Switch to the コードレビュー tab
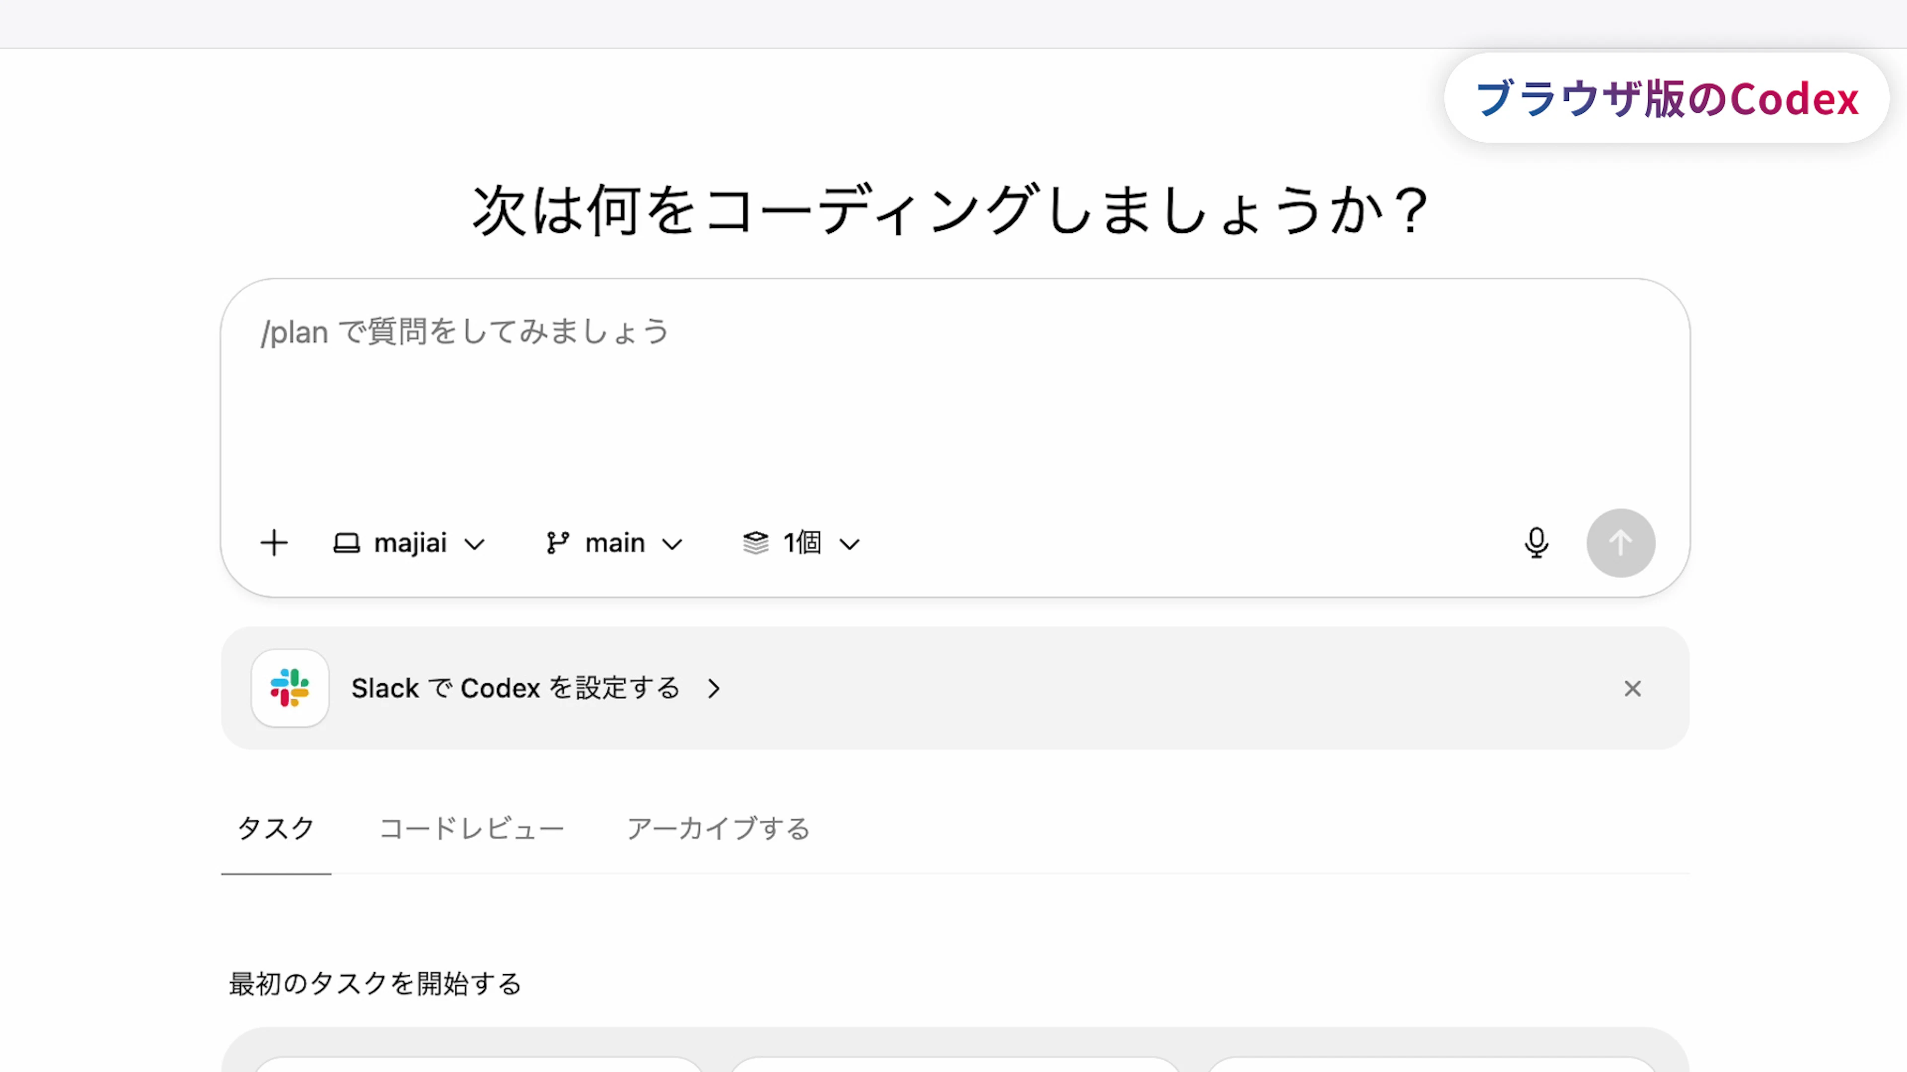Screen dimensions: 1907x1072 [x=472, y=829]
